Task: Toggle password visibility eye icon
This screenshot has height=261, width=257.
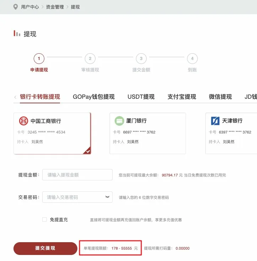Action: coord(107,197)
